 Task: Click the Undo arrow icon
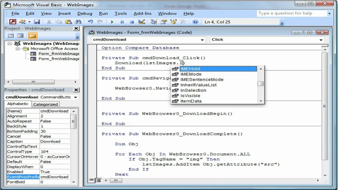(90, 22)
